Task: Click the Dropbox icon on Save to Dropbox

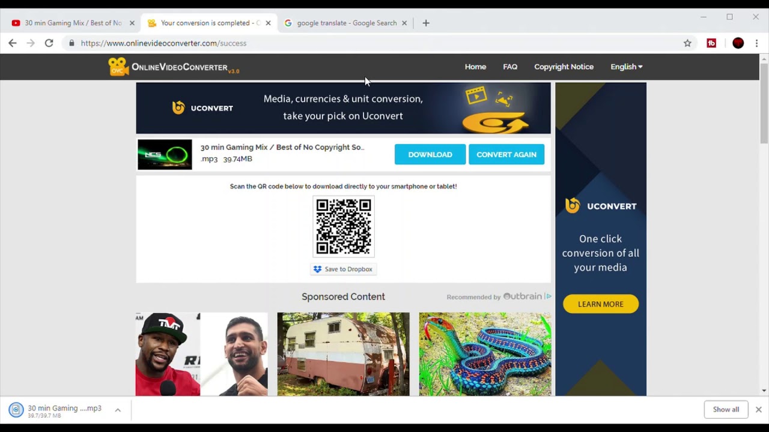Action: (x=317, y=269)
